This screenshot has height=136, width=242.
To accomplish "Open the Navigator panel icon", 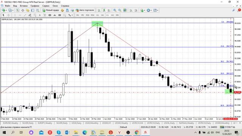I will click(x=28, y=10).
